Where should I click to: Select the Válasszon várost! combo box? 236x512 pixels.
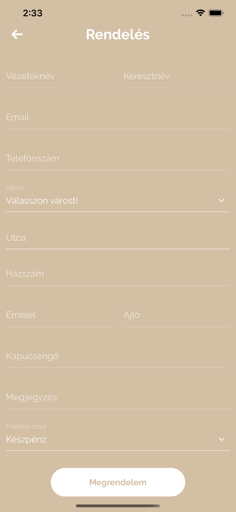109,200
